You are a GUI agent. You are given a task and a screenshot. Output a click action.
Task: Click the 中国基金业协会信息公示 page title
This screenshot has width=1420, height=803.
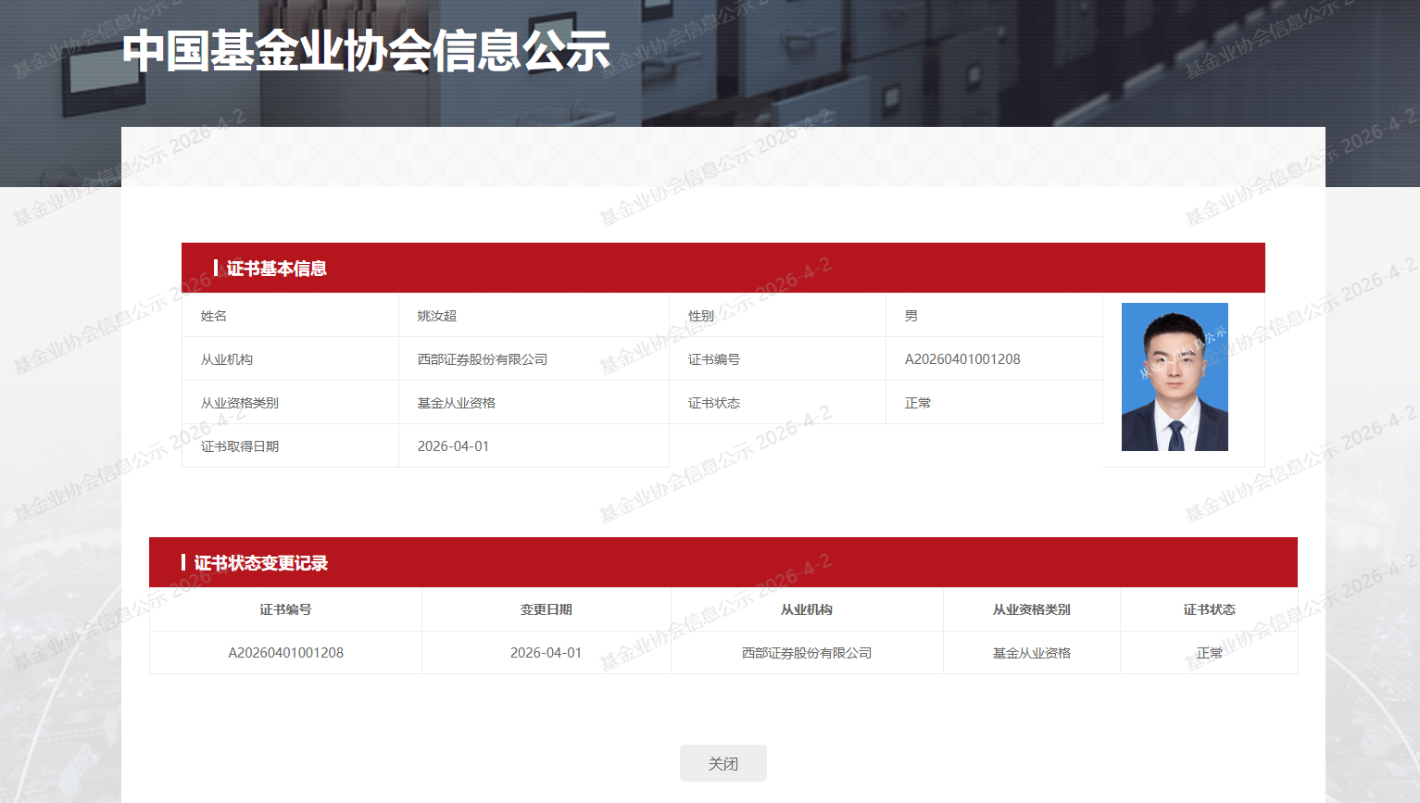366,51
